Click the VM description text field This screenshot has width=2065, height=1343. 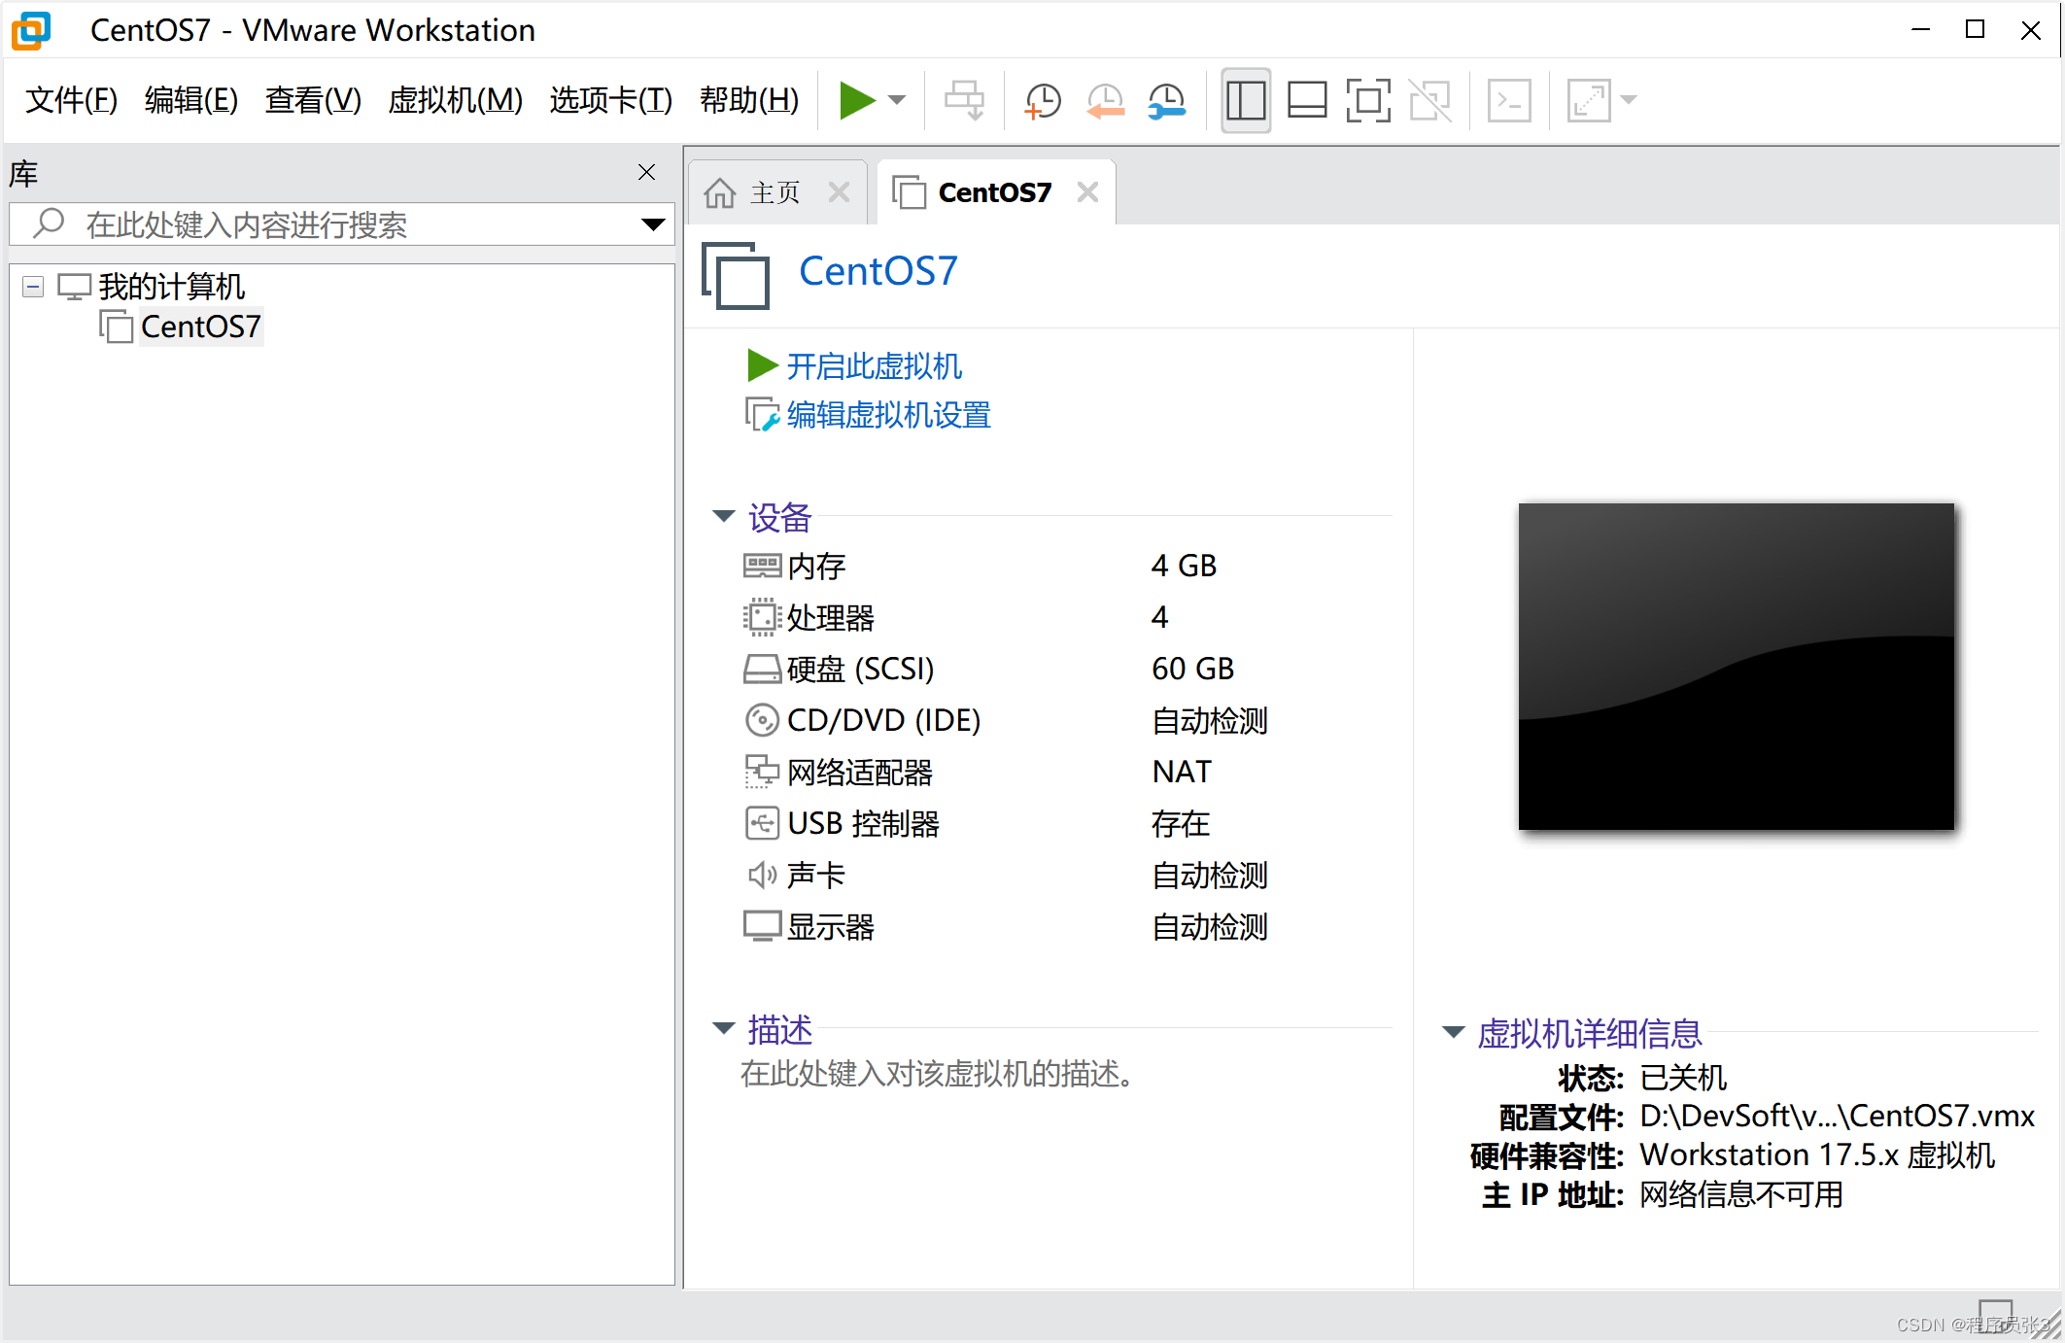[x=938, y=1074]
